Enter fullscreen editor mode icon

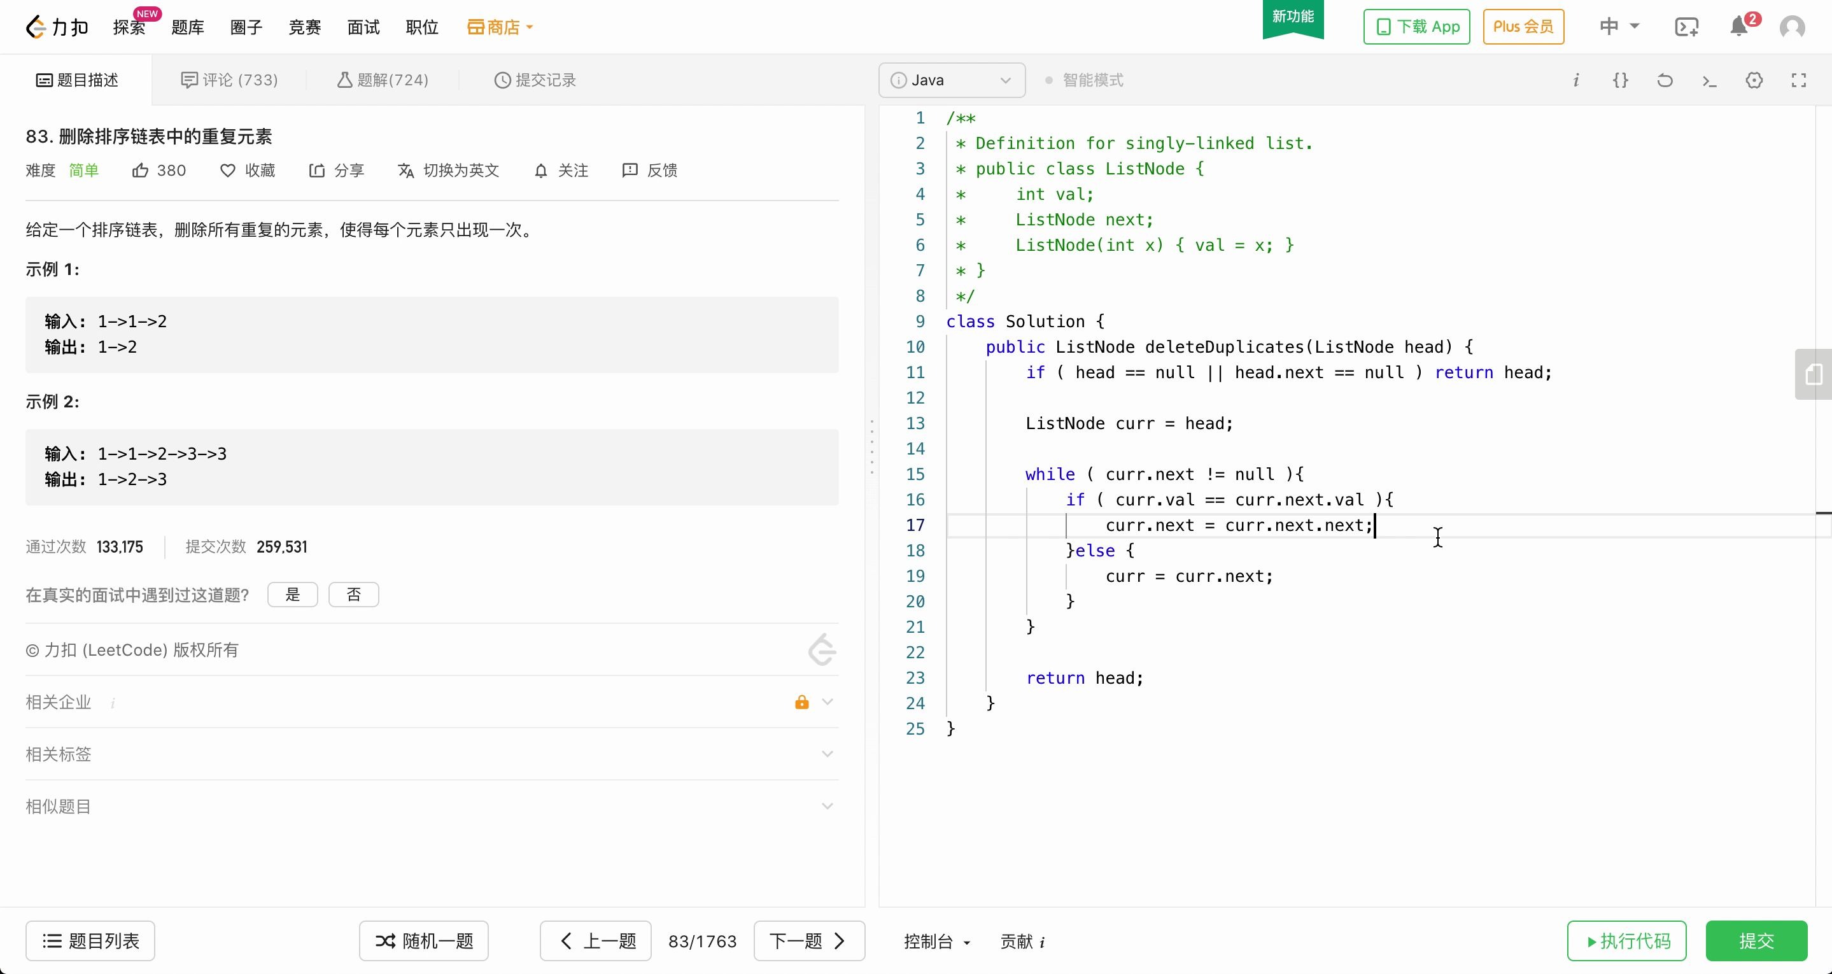coord(1798,80)
